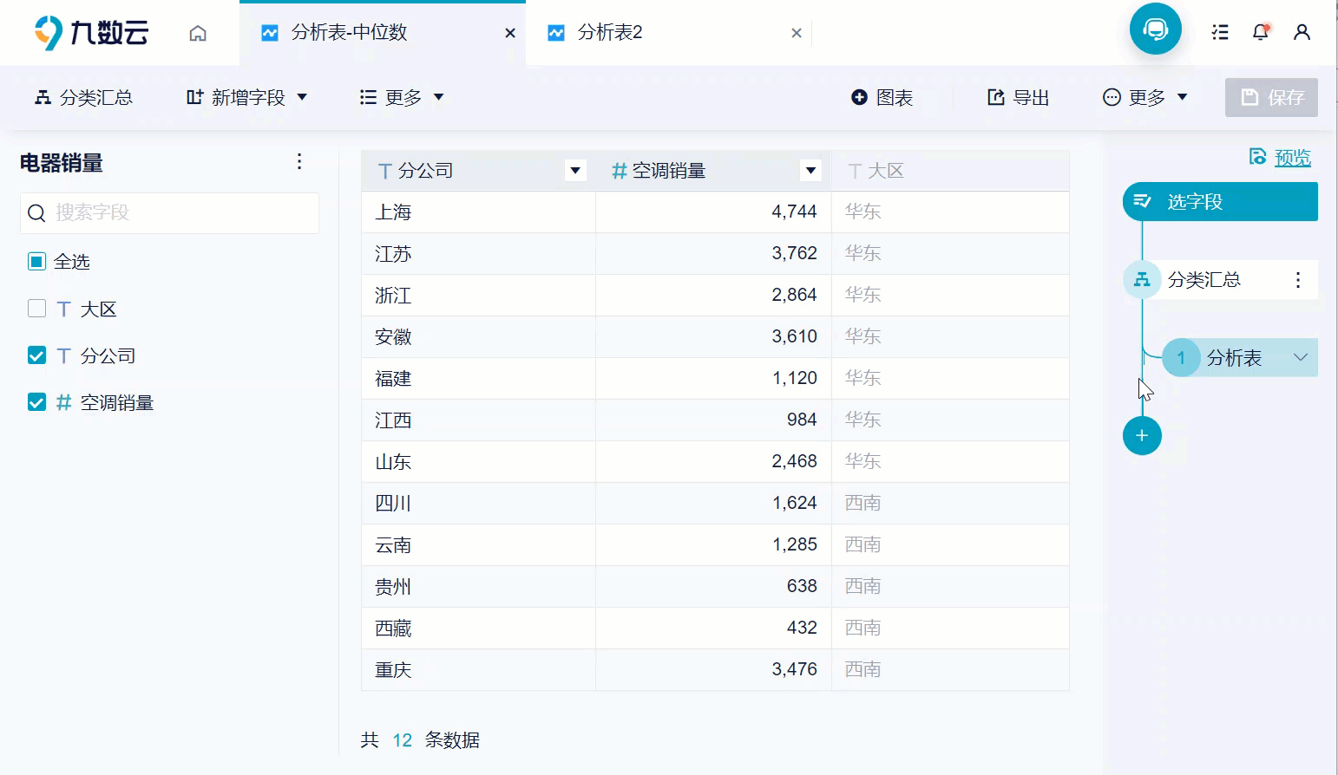
Task: Open the 分公司 column dropdown arrow
Action: [575, 171]
